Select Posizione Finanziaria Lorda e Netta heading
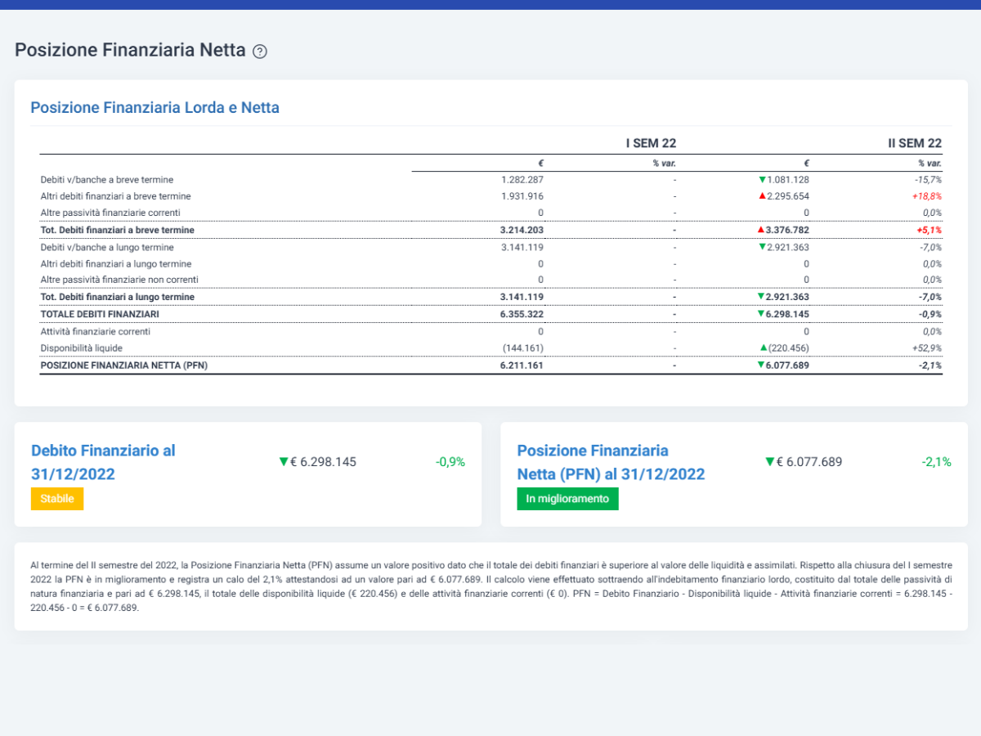981x736 pixels. (x=155, y=107)
